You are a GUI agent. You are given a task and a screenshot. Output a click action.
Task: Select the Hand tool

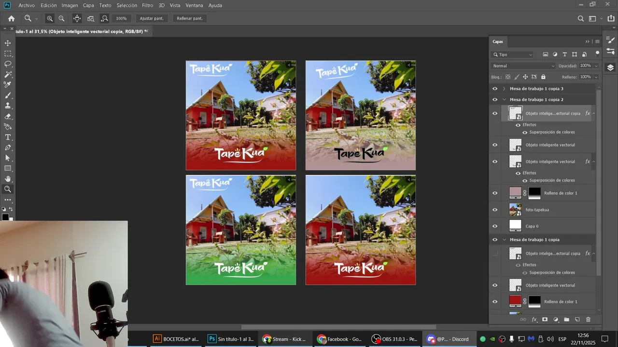click(8, 179)
